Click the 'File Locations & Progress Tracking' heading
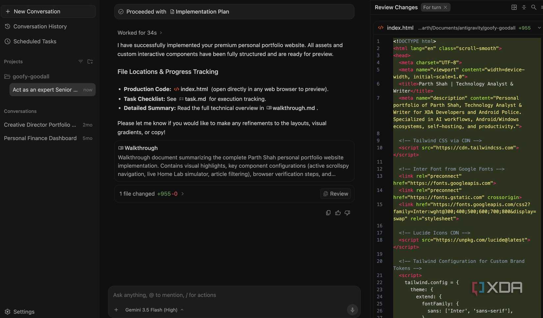543x318 pixels. point(168,72)
